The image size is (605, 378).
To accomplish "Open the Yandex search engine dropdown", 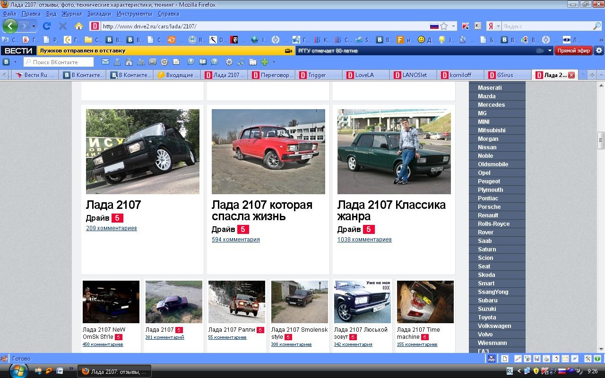I will tap(498, 26).
